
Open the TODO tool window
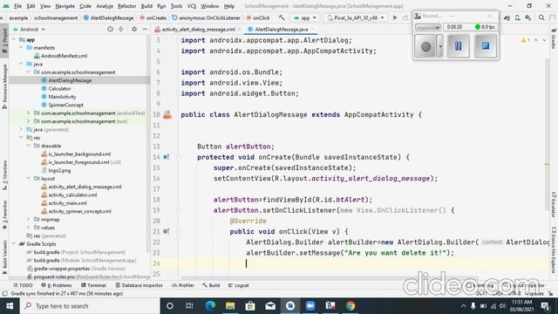[23, 285]
